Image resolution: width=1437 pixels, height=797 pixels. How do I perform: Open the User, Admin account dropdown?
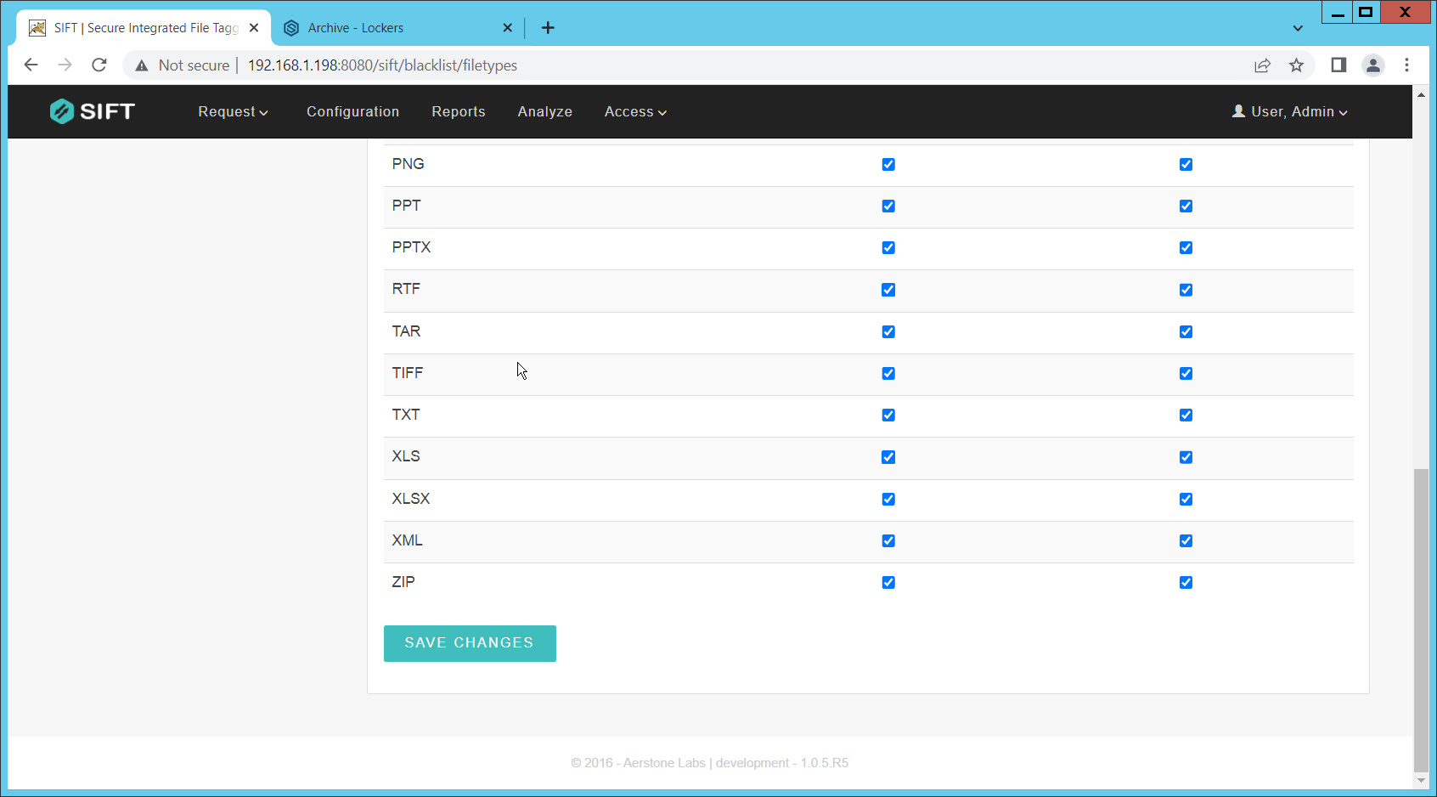(x=1290, y=112)
